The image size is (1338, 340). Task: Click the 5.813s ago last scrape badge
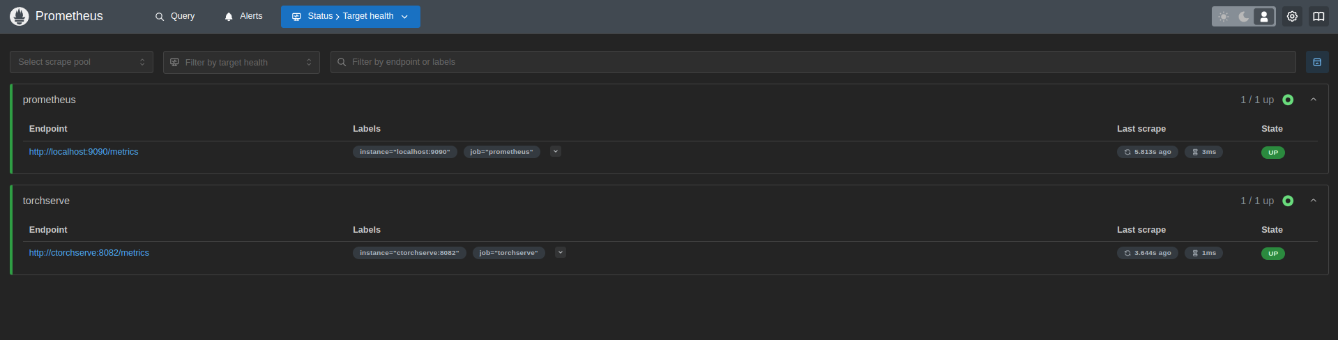tap(1148, 152)
